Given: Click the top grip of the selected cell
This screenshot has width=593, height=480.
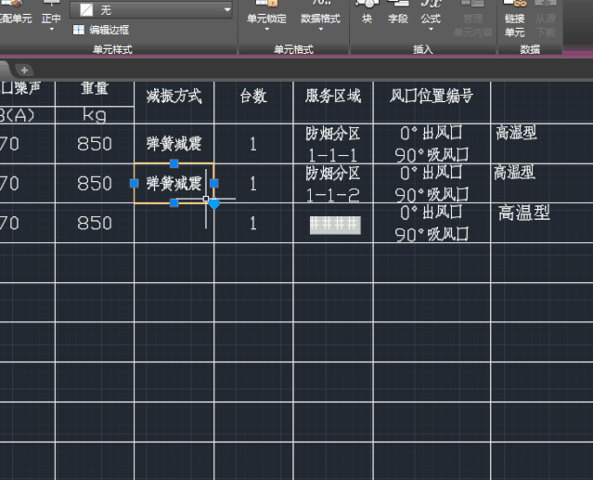Looking at the screenshot, I should point(174,163).
